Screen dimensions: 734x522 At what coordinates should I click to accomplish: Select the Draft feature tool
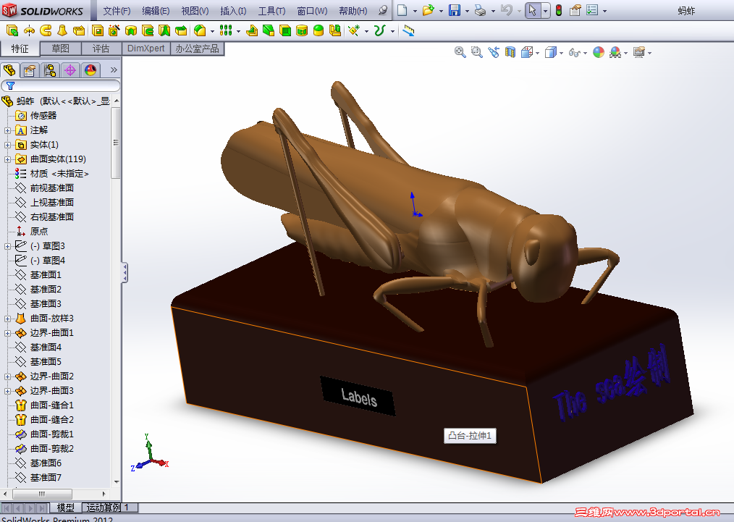click(269, 31)
